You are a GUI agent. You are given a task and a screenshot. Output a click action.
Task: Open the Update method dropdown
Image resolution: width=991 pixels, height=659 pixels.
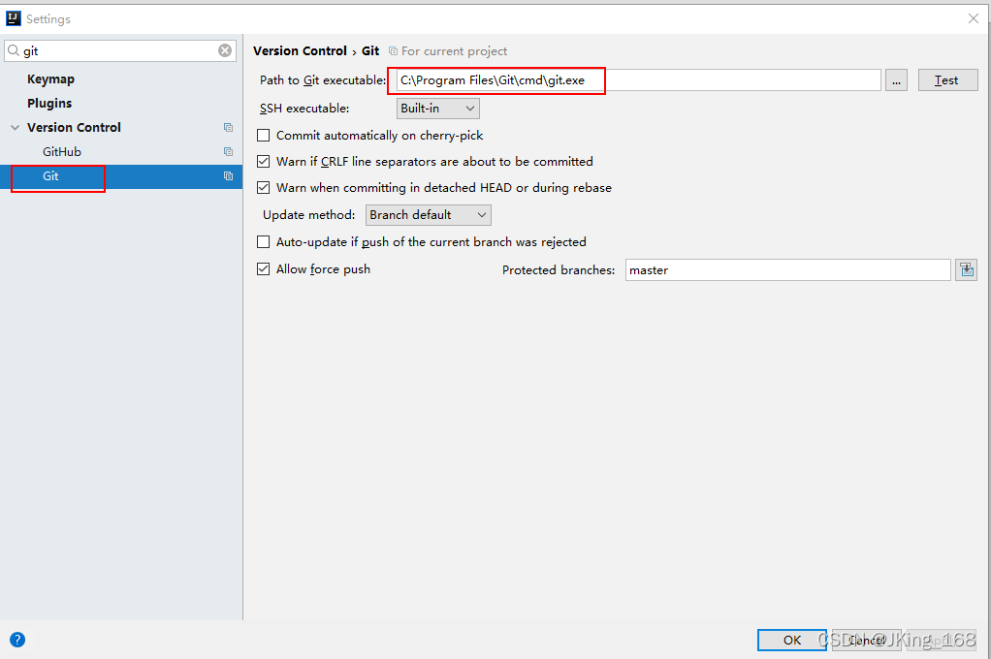(x=429, y=215)
